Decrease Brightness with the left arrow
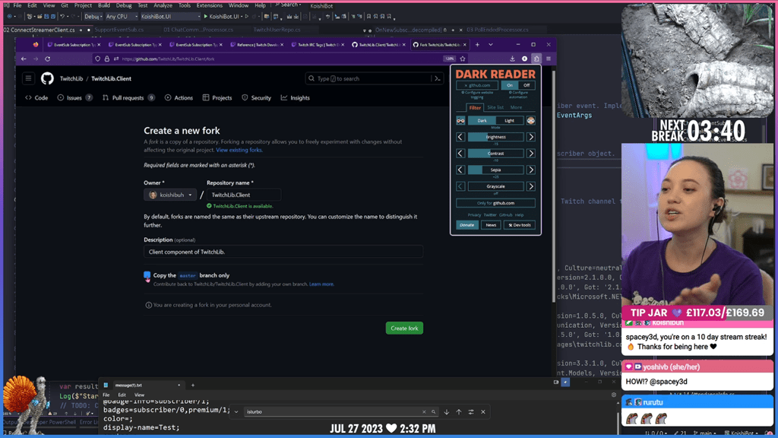The height and width of the screenshot is (438, 778). coord(460,137)
